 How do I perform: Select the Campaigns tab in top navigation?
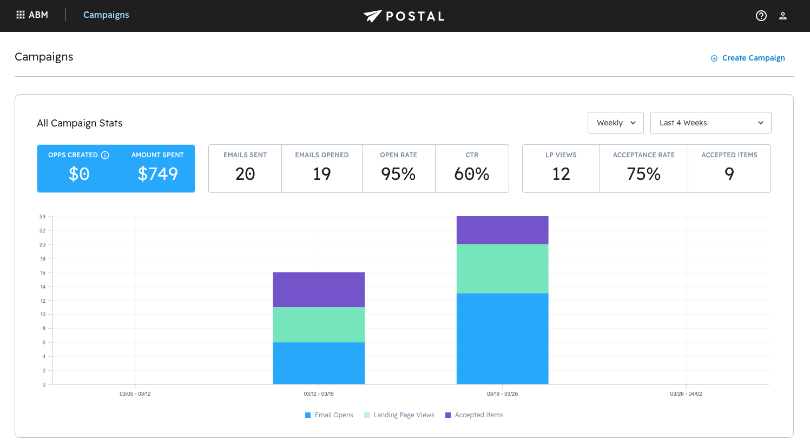(x=106, y=15)
